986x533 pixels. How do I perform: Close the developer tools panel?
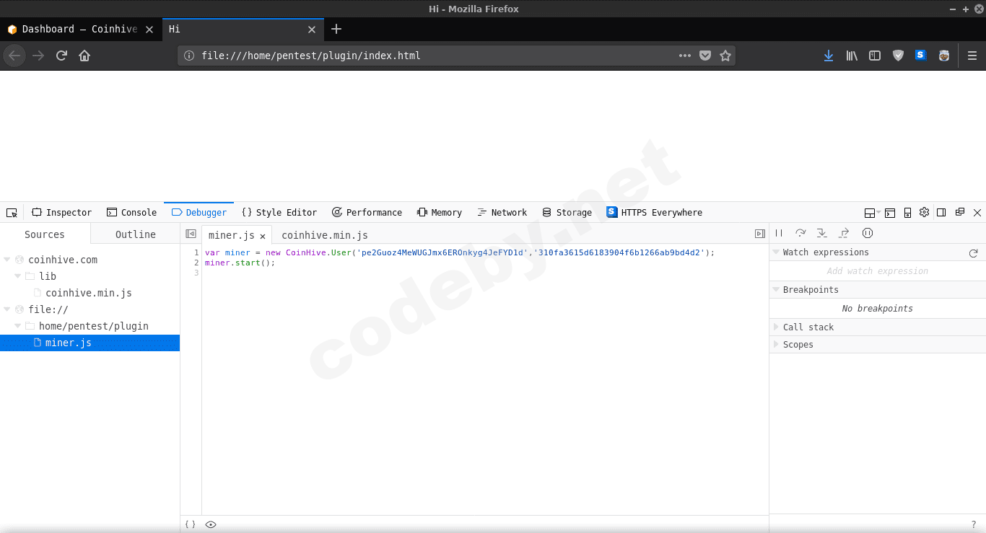[x=977, y=213]
